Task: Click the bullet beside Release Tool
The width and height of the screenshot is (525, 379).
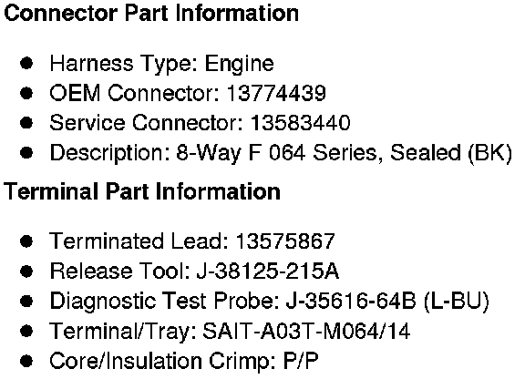Action: 26,271
